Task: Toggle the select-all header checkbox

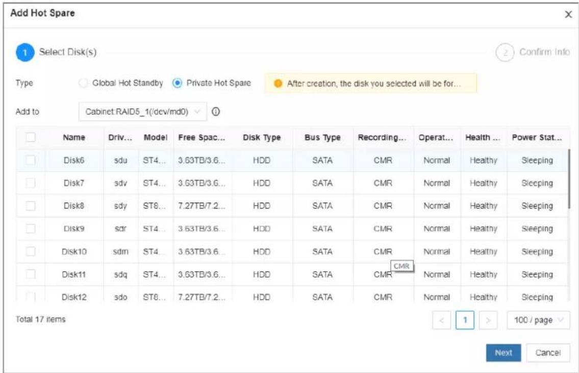Action: [31, 137]
